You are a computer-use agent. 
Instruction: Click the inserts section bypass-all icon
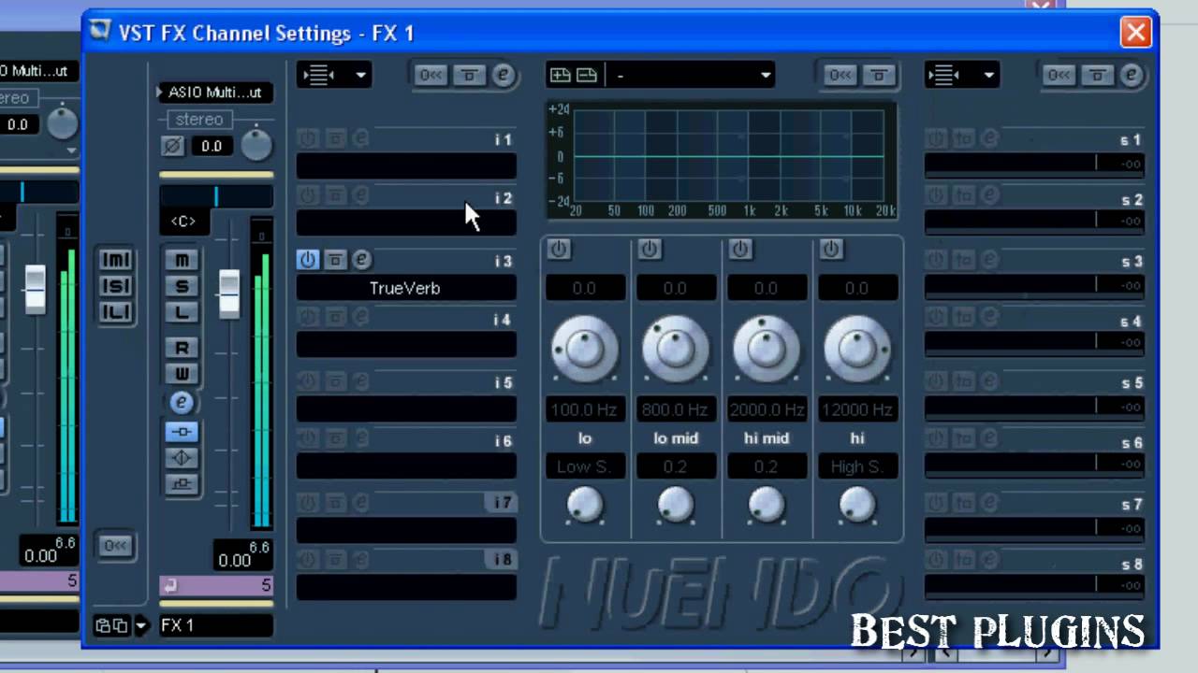point(469,75)
